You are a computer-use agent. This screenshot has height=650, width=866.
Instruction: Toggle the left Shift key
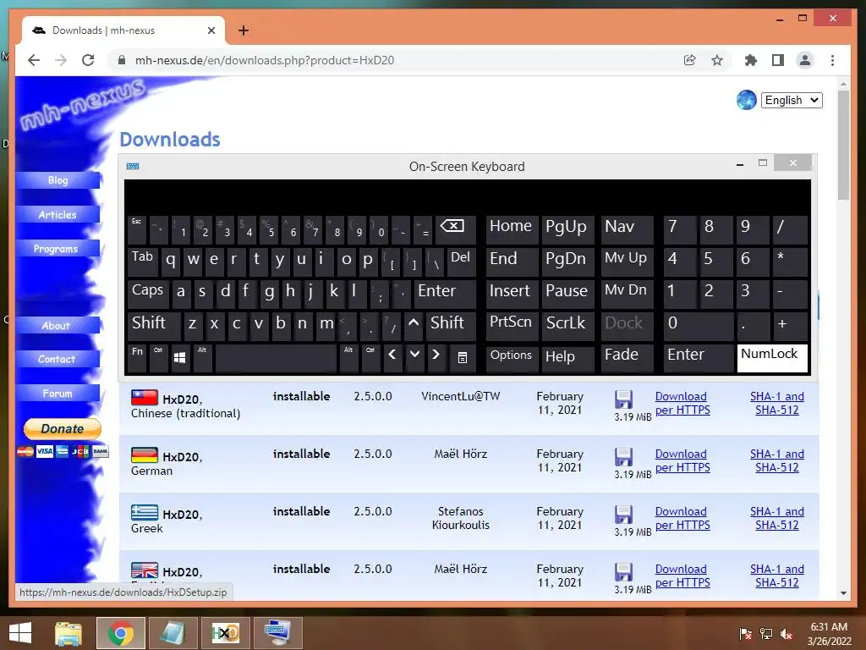[x=154, y=326]
